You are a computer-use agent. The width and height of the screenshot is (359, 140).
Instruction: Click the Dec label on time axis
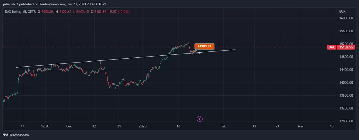[x=69, y=127]
